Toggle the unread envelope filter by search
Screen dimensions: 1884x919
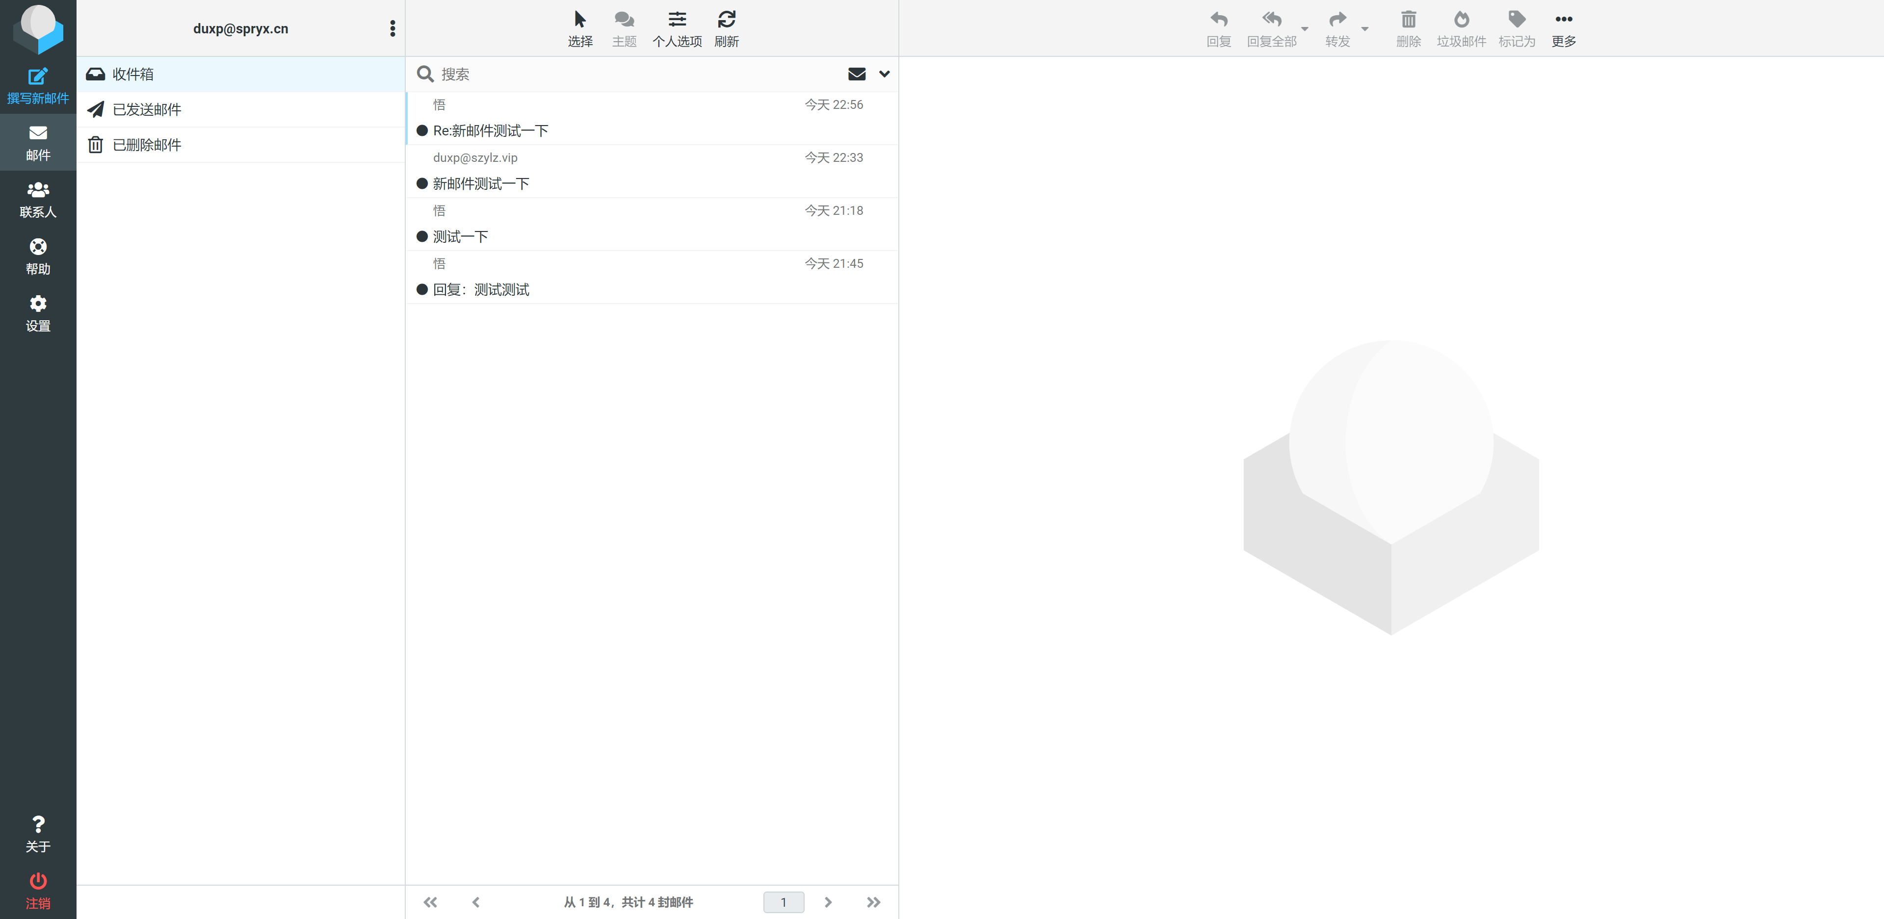tap(857, 74)
